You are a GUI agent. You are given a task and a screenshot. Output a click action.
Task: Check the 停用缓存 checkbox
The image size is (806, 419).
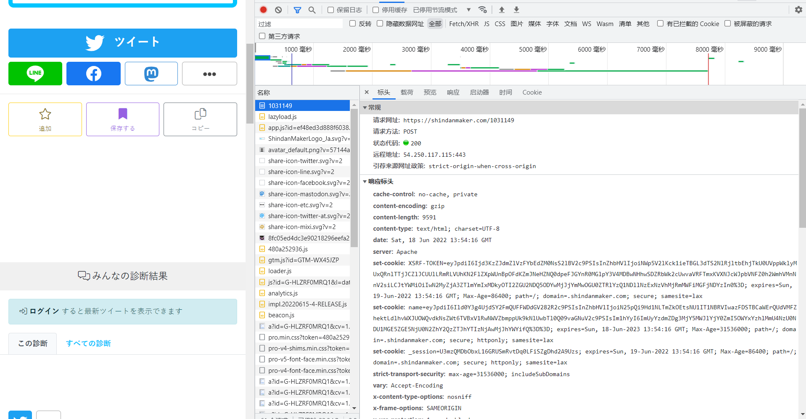(375, 10)
